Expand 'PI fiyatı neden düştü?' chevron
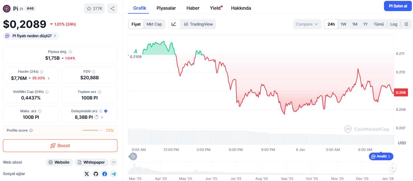This screenshot has width=413, height=181. click(55, 36)
